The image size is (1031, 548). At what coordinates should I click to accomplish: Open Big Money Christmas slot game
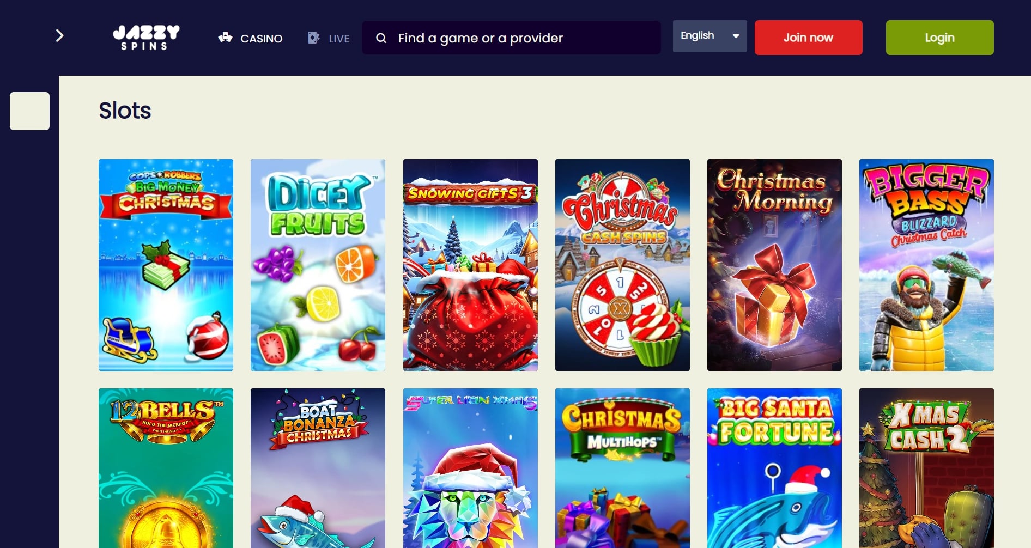click(166, 265)
